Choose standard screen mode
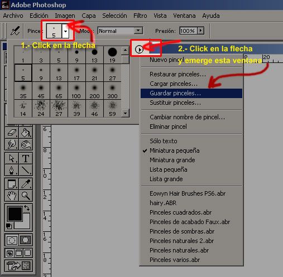 click(x=9, y=253)
